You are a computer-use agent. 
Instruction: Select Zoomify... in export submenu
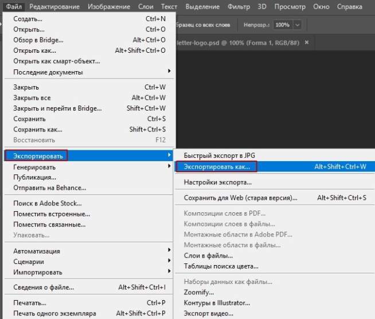(x=275, y=292)
